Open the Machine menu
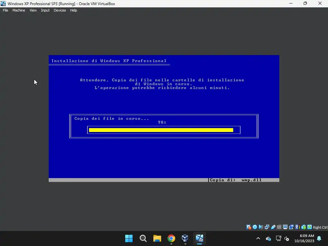 19,10
